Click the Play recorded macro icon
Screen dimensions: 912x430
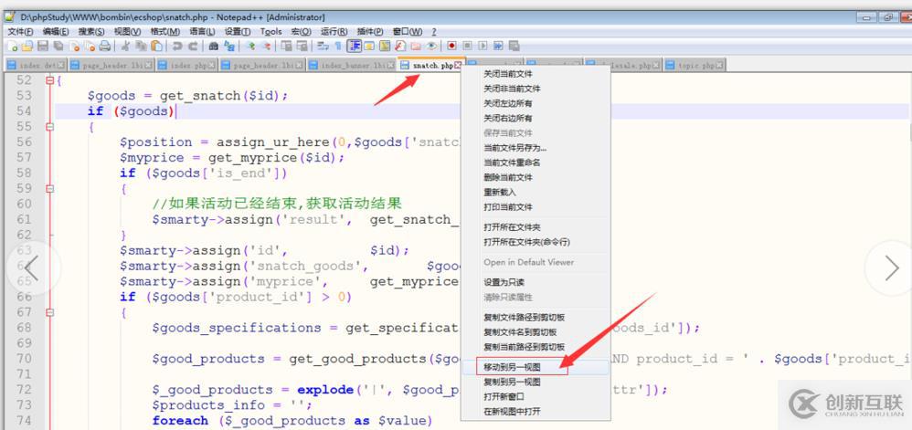click(483, 47)
